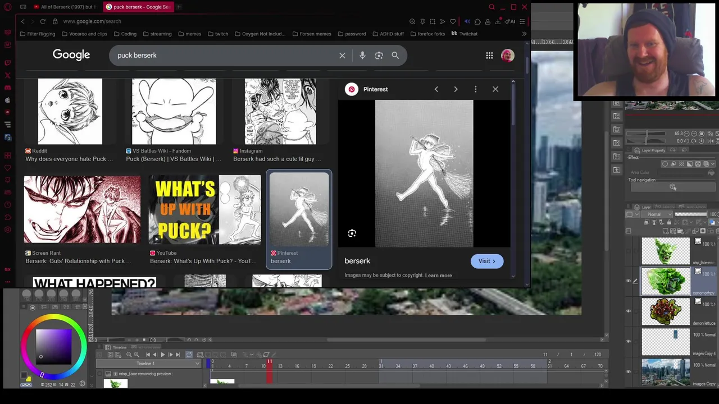The height and width of the screenshot is (404, 719).
Task: Open the layer blend mode Normal dropdown
Action: point(657,214)
